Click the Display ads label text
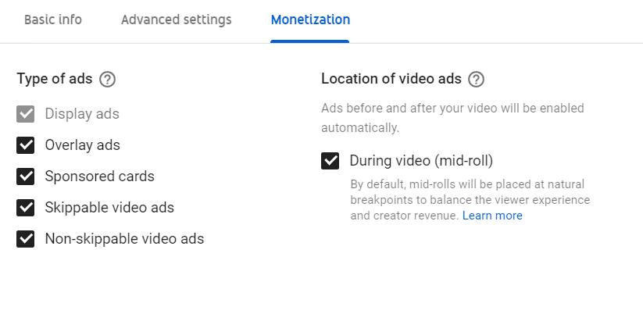643x321 pixels. pyautogui.click(x=82, y=114)
